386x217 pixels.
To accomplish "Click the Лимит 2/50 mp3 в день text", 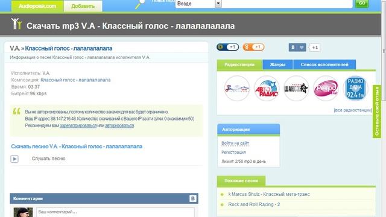I will click(x=244, y=162).
